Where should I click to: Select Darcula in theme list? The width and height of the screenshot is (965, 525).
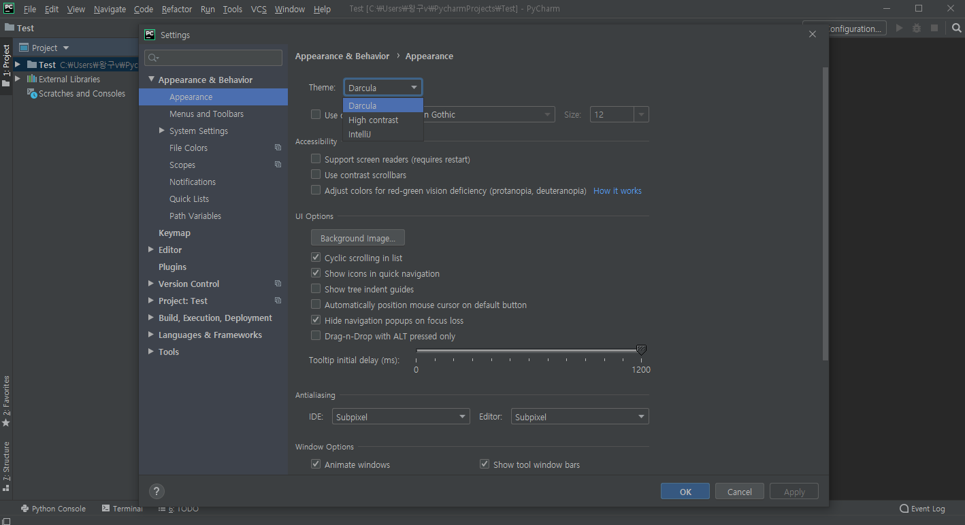coord(383,105)
